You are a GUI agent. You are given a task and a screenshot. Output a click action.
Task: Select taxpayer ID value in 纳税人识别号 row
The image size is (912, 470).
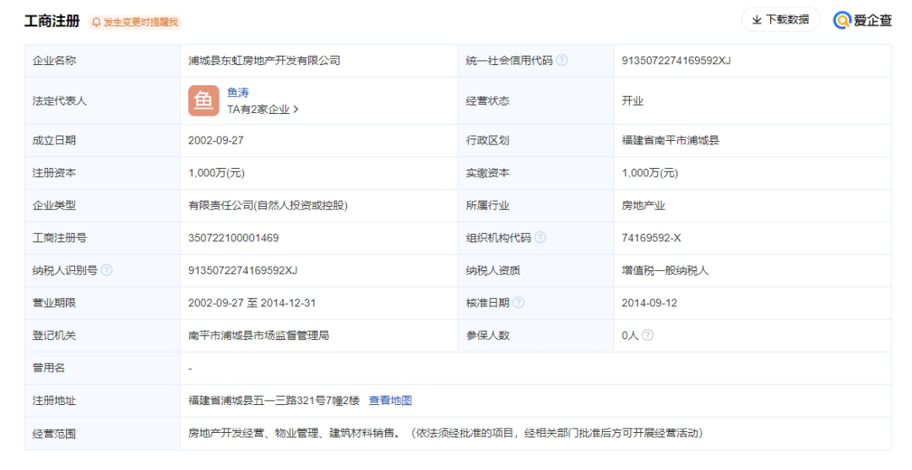pos(242,270)
